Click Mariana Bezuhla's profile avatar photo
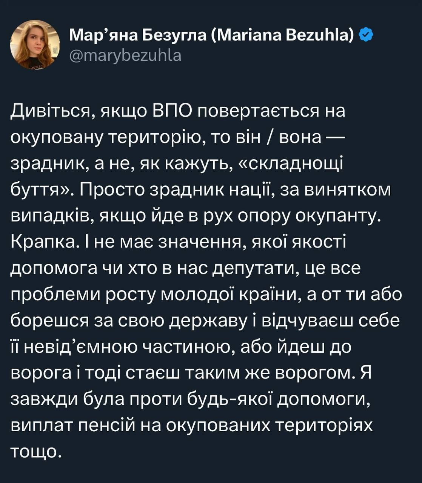The width and height of the screenshot is (422, 483). [x=35, y=45]
